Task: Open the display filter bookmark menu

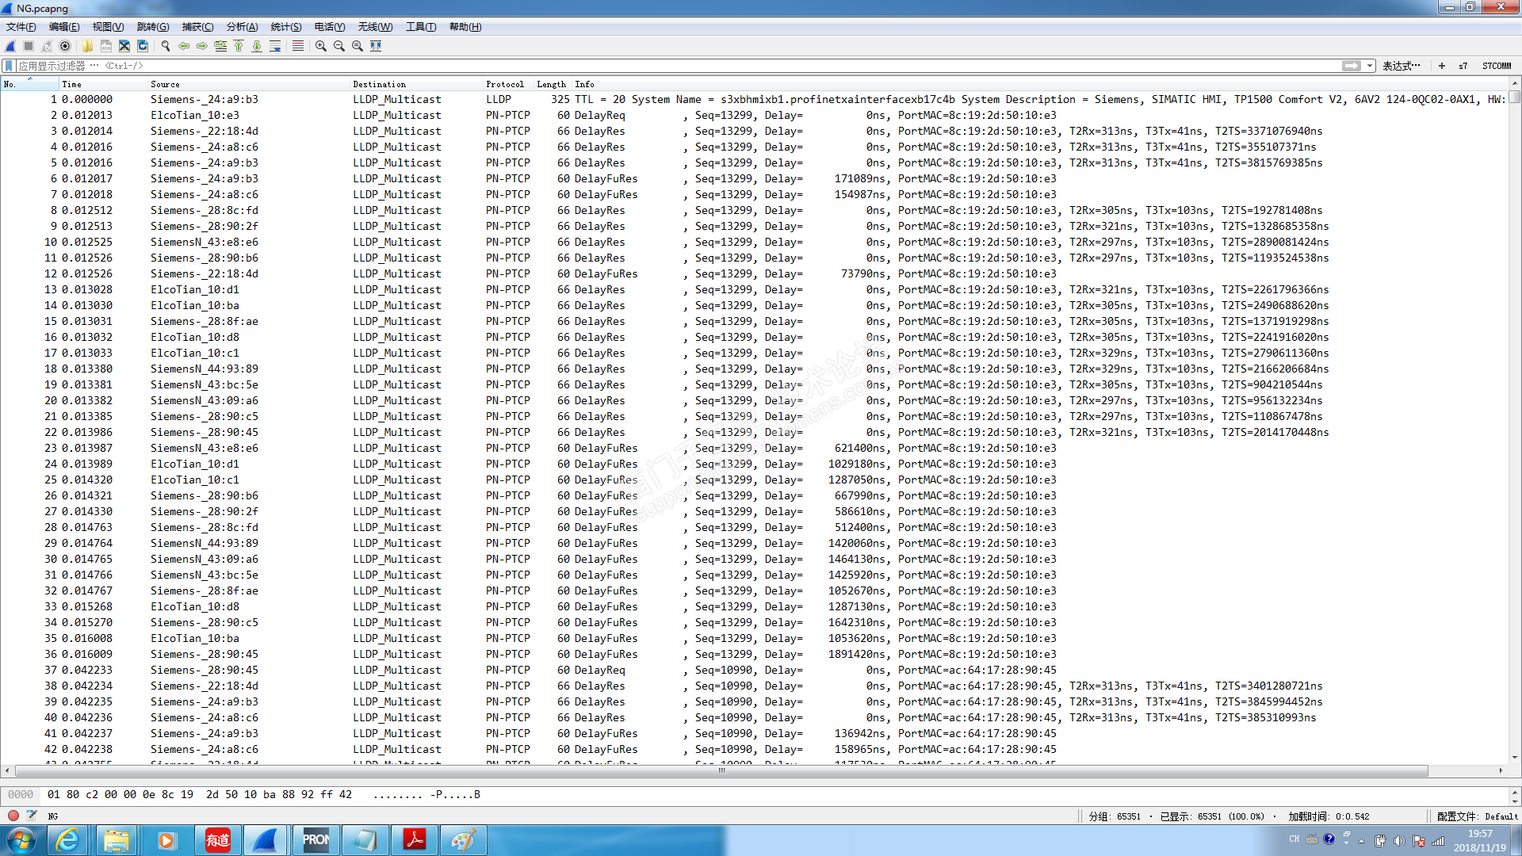Action: [9, 66]
